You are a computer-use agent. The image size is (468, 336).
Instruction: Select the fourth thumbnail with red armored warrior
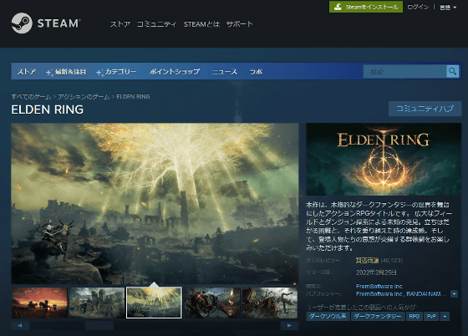tap(212, 303)
